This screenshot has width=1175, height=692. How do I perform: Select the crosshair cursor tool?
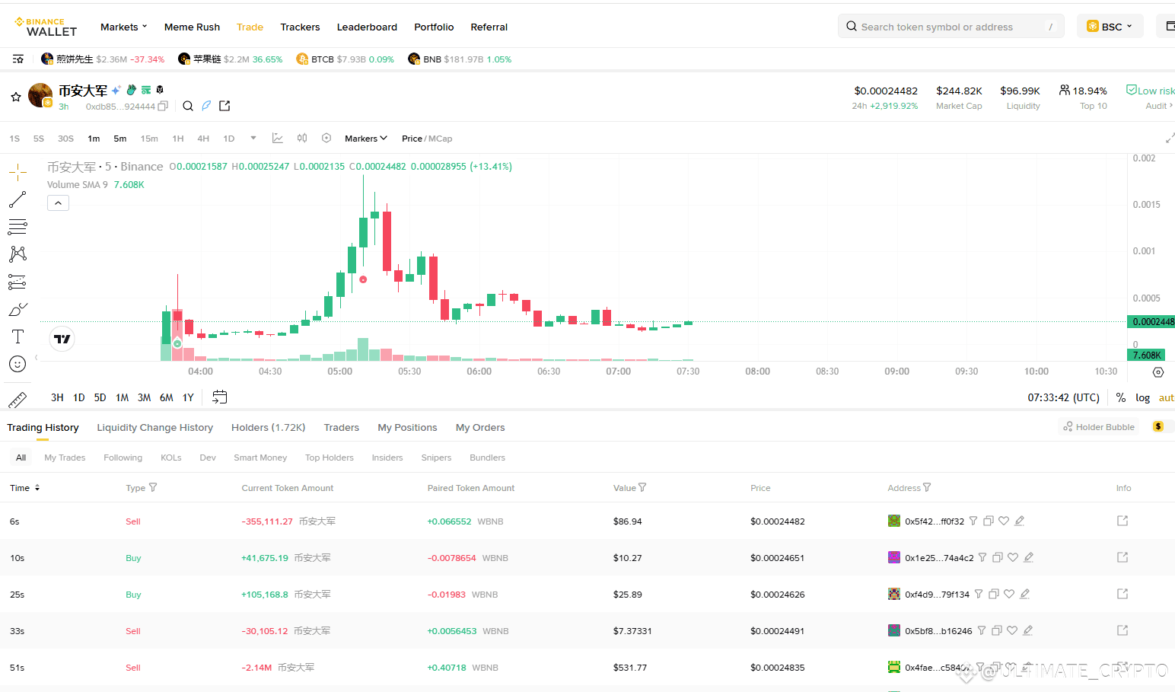(x=18, y=172)
